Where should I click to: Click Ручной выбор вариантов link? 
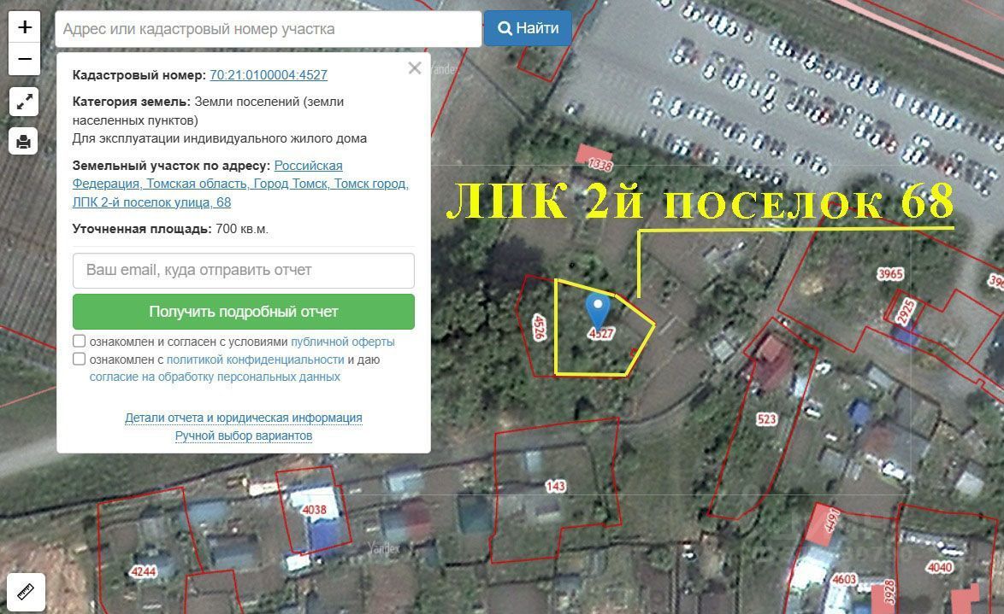[244, 436]
